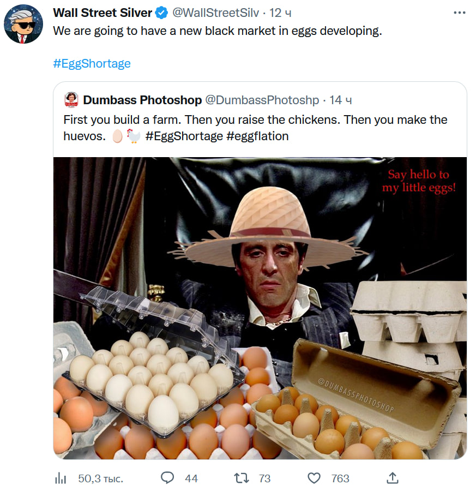The image size is (476, 491).
Task: Click the retweet arrows icon
Action: [x=241, y=478]
